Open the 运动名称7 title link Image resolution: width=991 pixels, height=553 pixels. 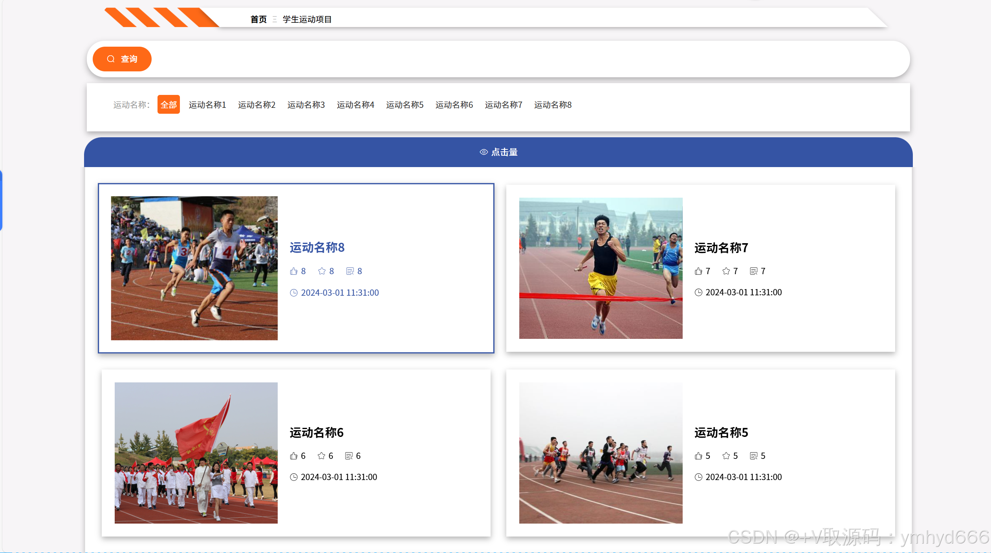click(721, 248)
